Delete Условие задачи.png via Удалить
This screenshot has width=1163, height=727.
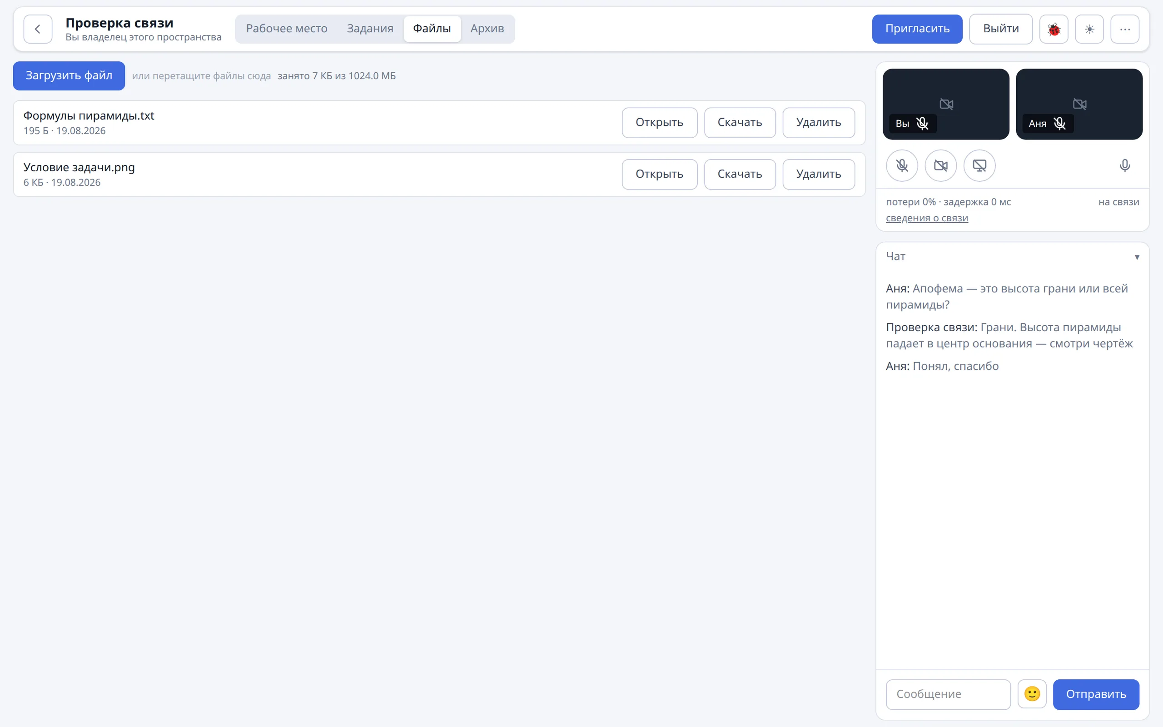pyautogui.click(x=819, y=174)
